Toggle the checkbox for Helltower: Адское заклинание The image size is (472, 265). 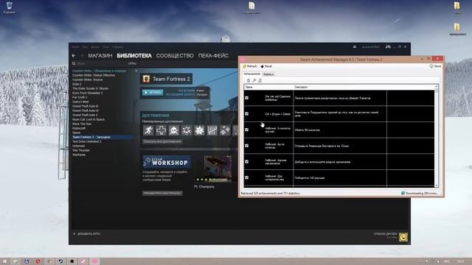tap(247, 162)
